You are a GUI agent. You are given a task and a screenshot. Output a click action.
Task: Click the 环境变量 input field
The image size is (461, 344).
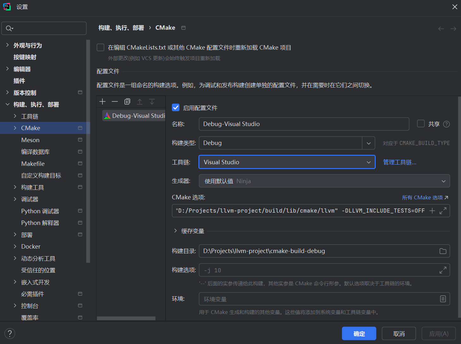click(x=324, y=299)
